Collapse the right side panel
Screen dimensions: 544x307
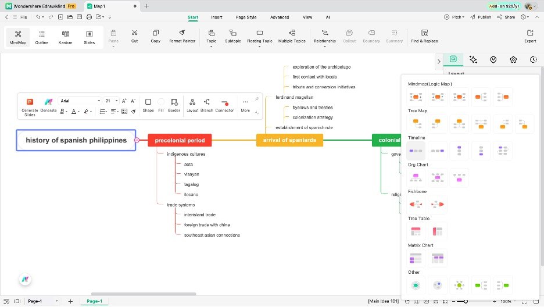tap(439, 62)
